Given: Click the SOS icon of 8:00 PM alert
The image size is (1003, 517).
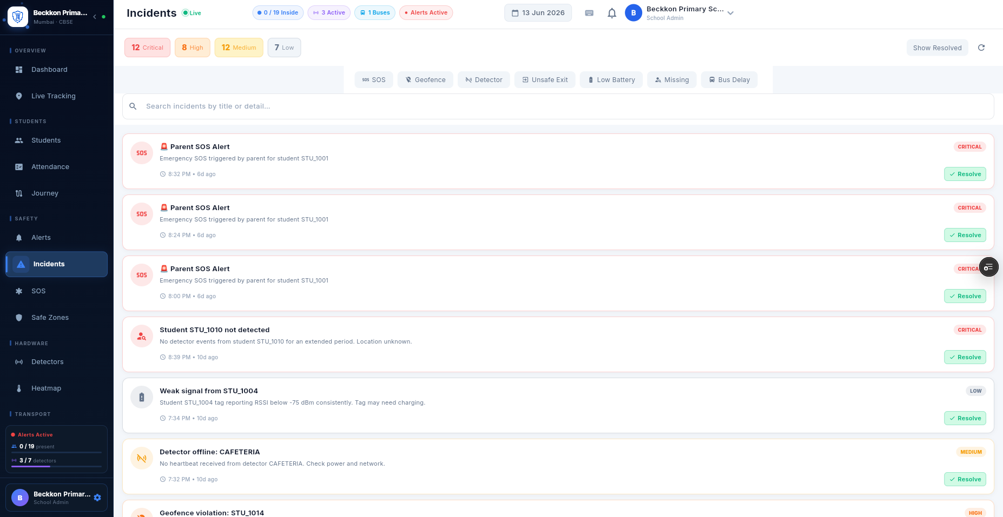Looking at the screenshot, I should point(142,275).
